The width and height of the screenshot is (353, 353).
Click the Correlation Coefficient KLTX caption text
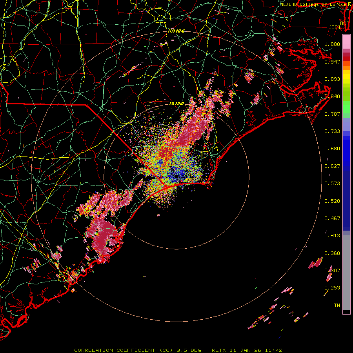pos(178,350)
